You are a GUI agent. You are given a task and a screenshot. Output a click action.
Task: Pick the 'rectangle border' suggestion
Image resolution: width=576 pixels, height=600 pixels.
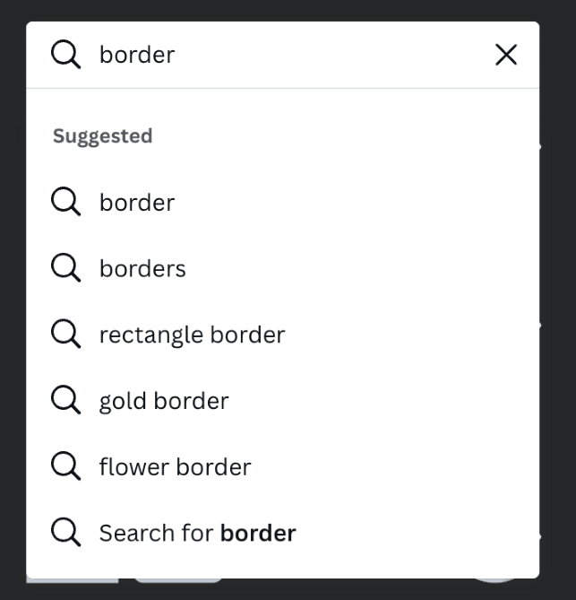[x=193, y=335]
